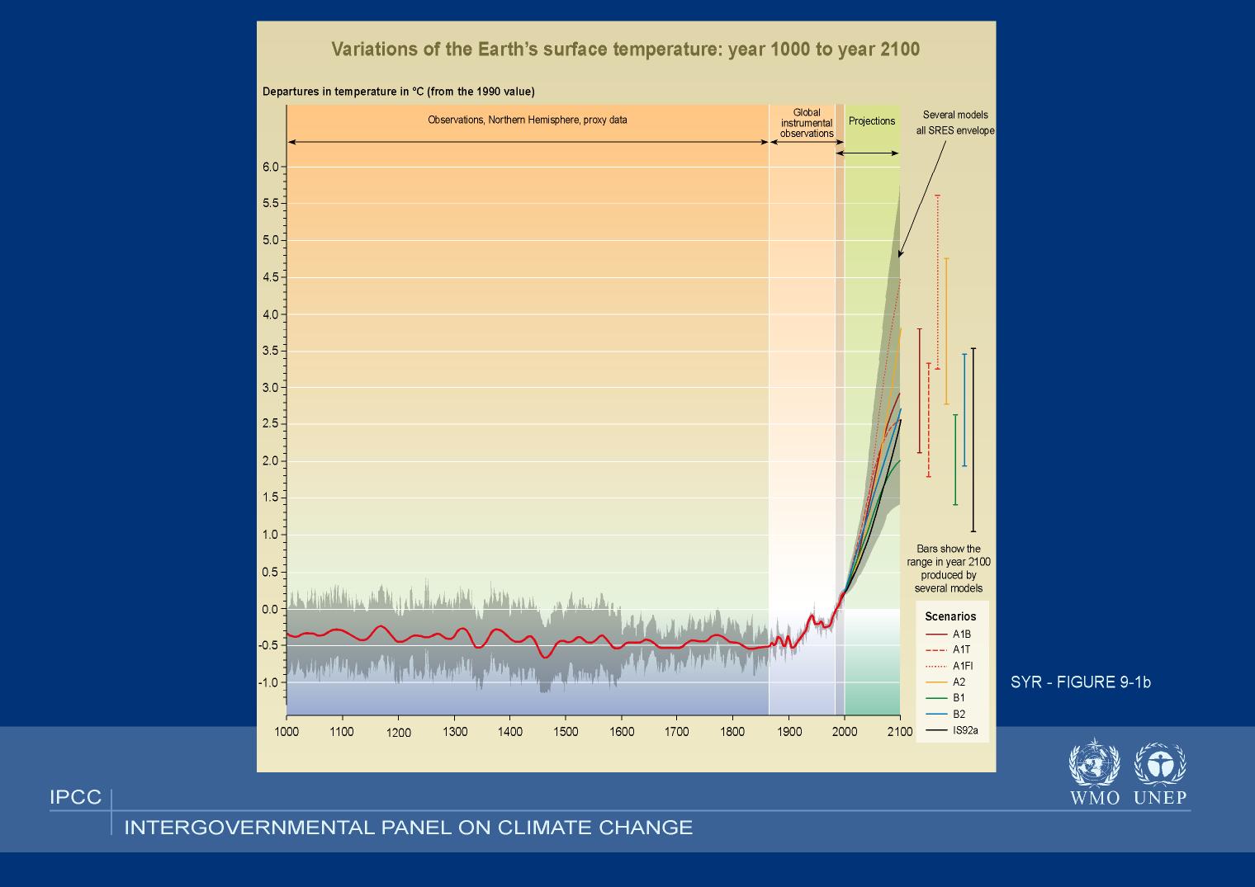Viewport: 1255px width, 887px height.
Task: Select the A1T dashed legend line
Action: pos(935,650)
